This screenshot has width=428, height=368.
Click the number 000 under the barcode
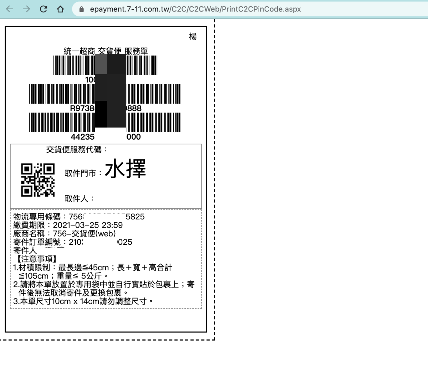pos(134,137)
